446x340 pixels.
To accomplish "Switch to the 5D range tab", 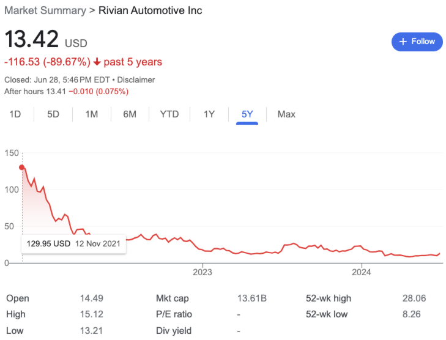I will 53,114.
